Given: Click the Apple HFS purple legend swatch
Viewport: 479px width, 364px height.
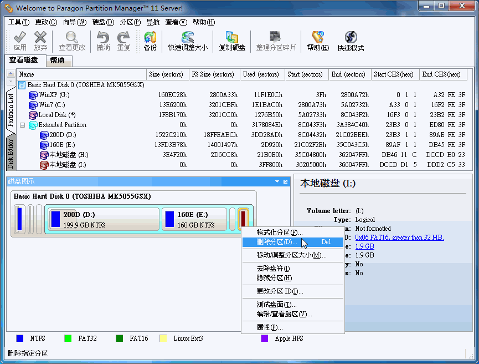Looking at the screenshot, I should pos(265,338).
